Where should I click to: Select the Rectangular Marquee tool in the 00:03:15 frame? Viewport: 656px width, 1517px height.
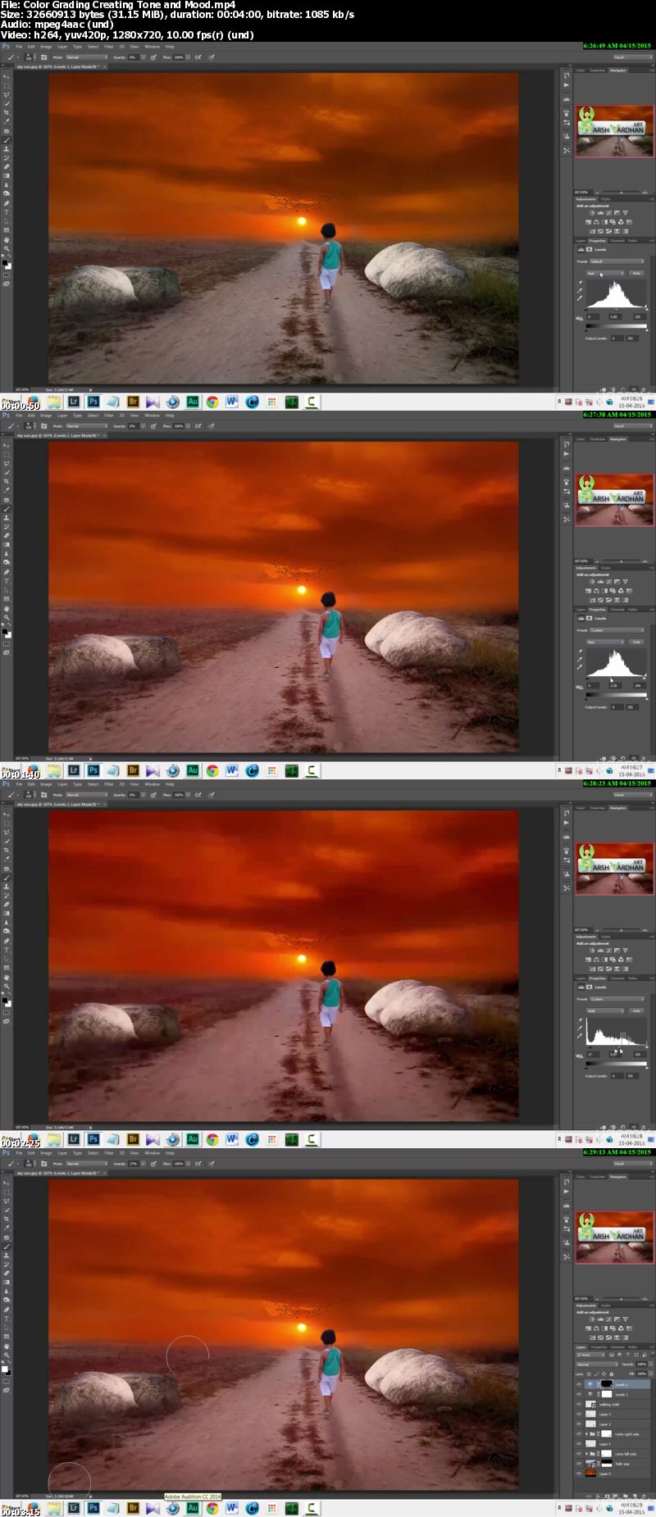(6, 1192)
